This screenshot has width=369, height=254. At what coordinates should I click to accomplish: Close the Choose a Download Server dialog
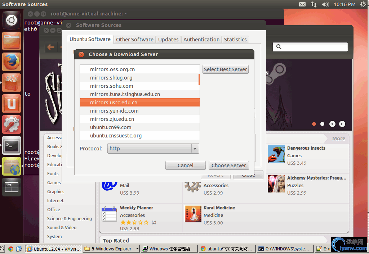[81, 54]
